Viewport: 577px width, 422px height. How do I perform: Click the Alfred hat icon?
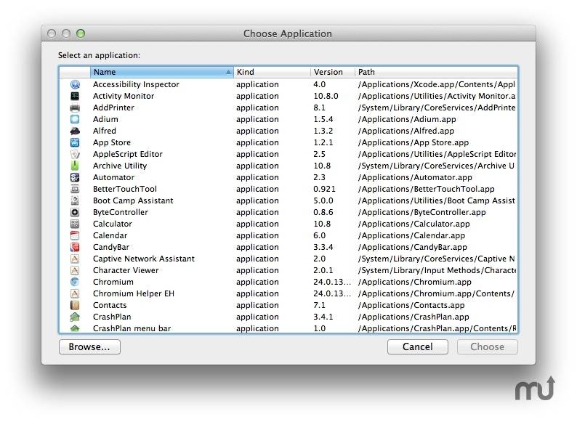pos(75,131)
